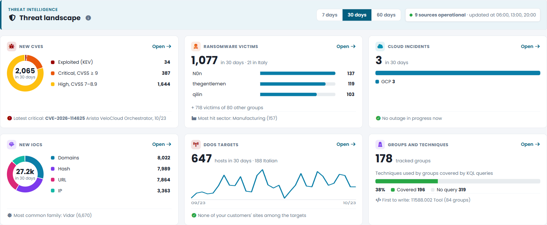Click green check icon beside None of your customers' sites

(194, 215)
